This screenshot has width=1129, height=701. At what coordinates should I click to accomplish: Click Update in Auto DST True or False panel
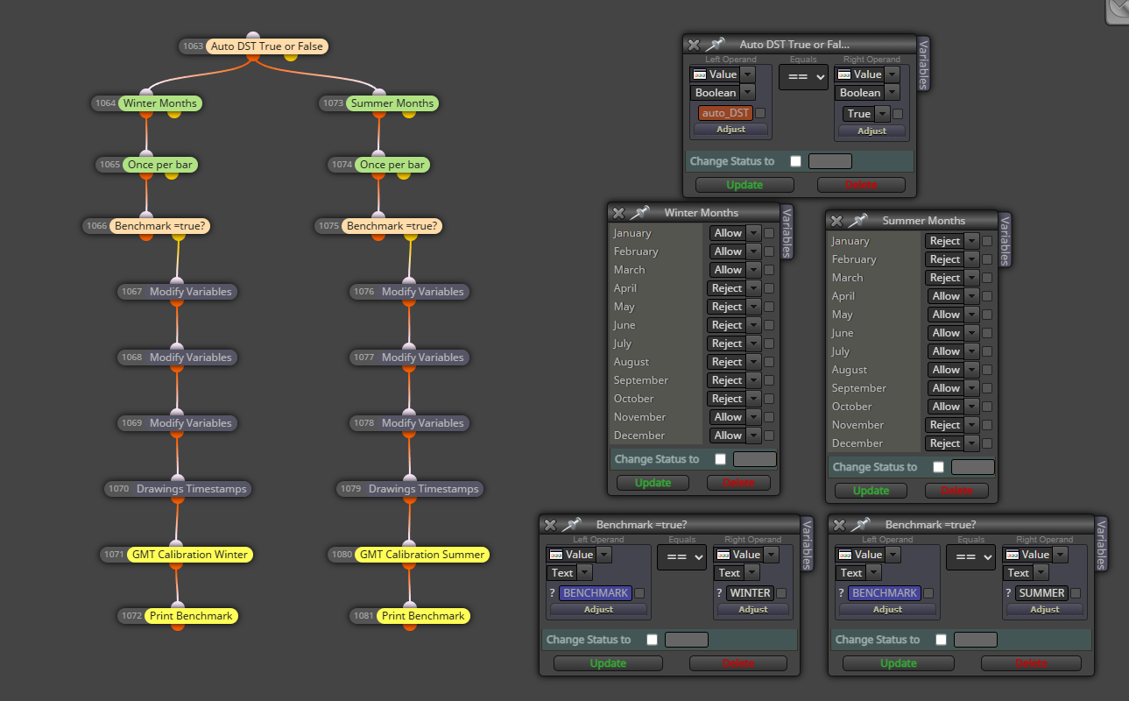tap(744, 185)
